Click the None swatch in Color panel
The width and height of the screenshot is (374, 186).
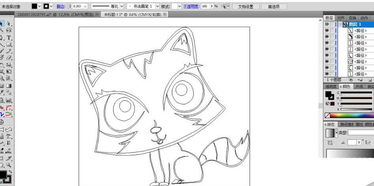327,115
